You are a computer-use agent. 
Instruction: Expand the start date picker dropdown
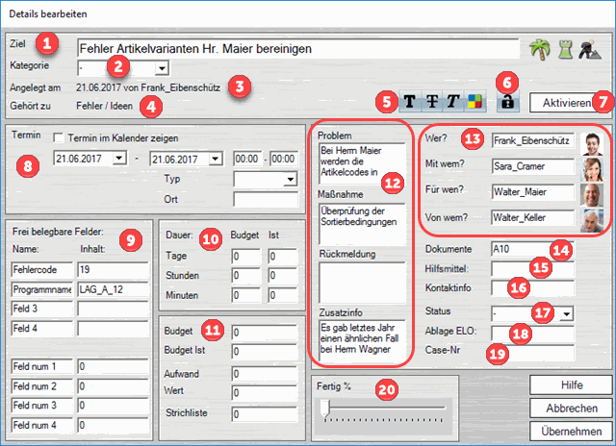tap(119, 159)
